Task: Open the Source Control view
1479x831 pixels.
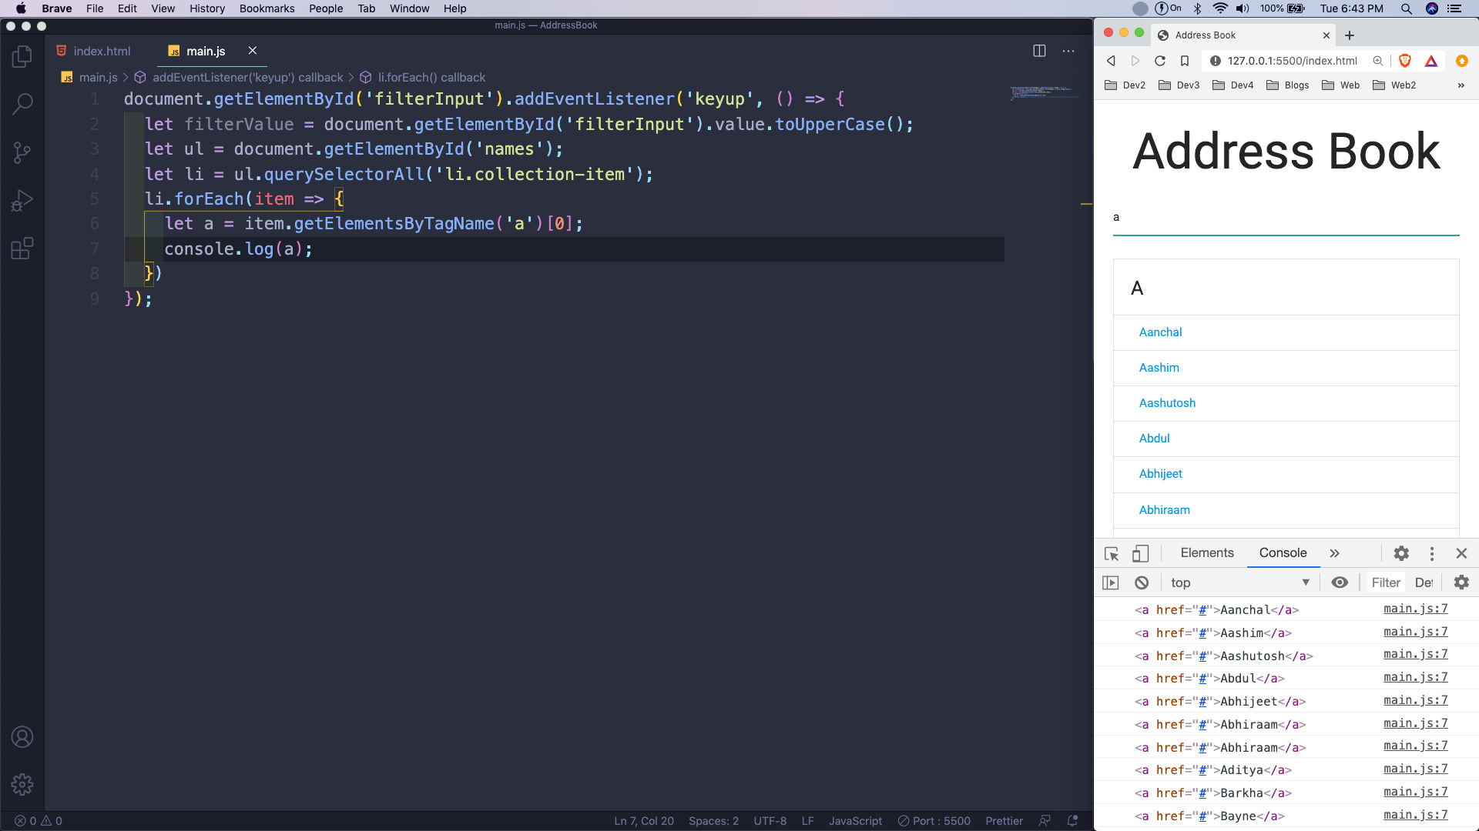Action: tap(22, 152)
